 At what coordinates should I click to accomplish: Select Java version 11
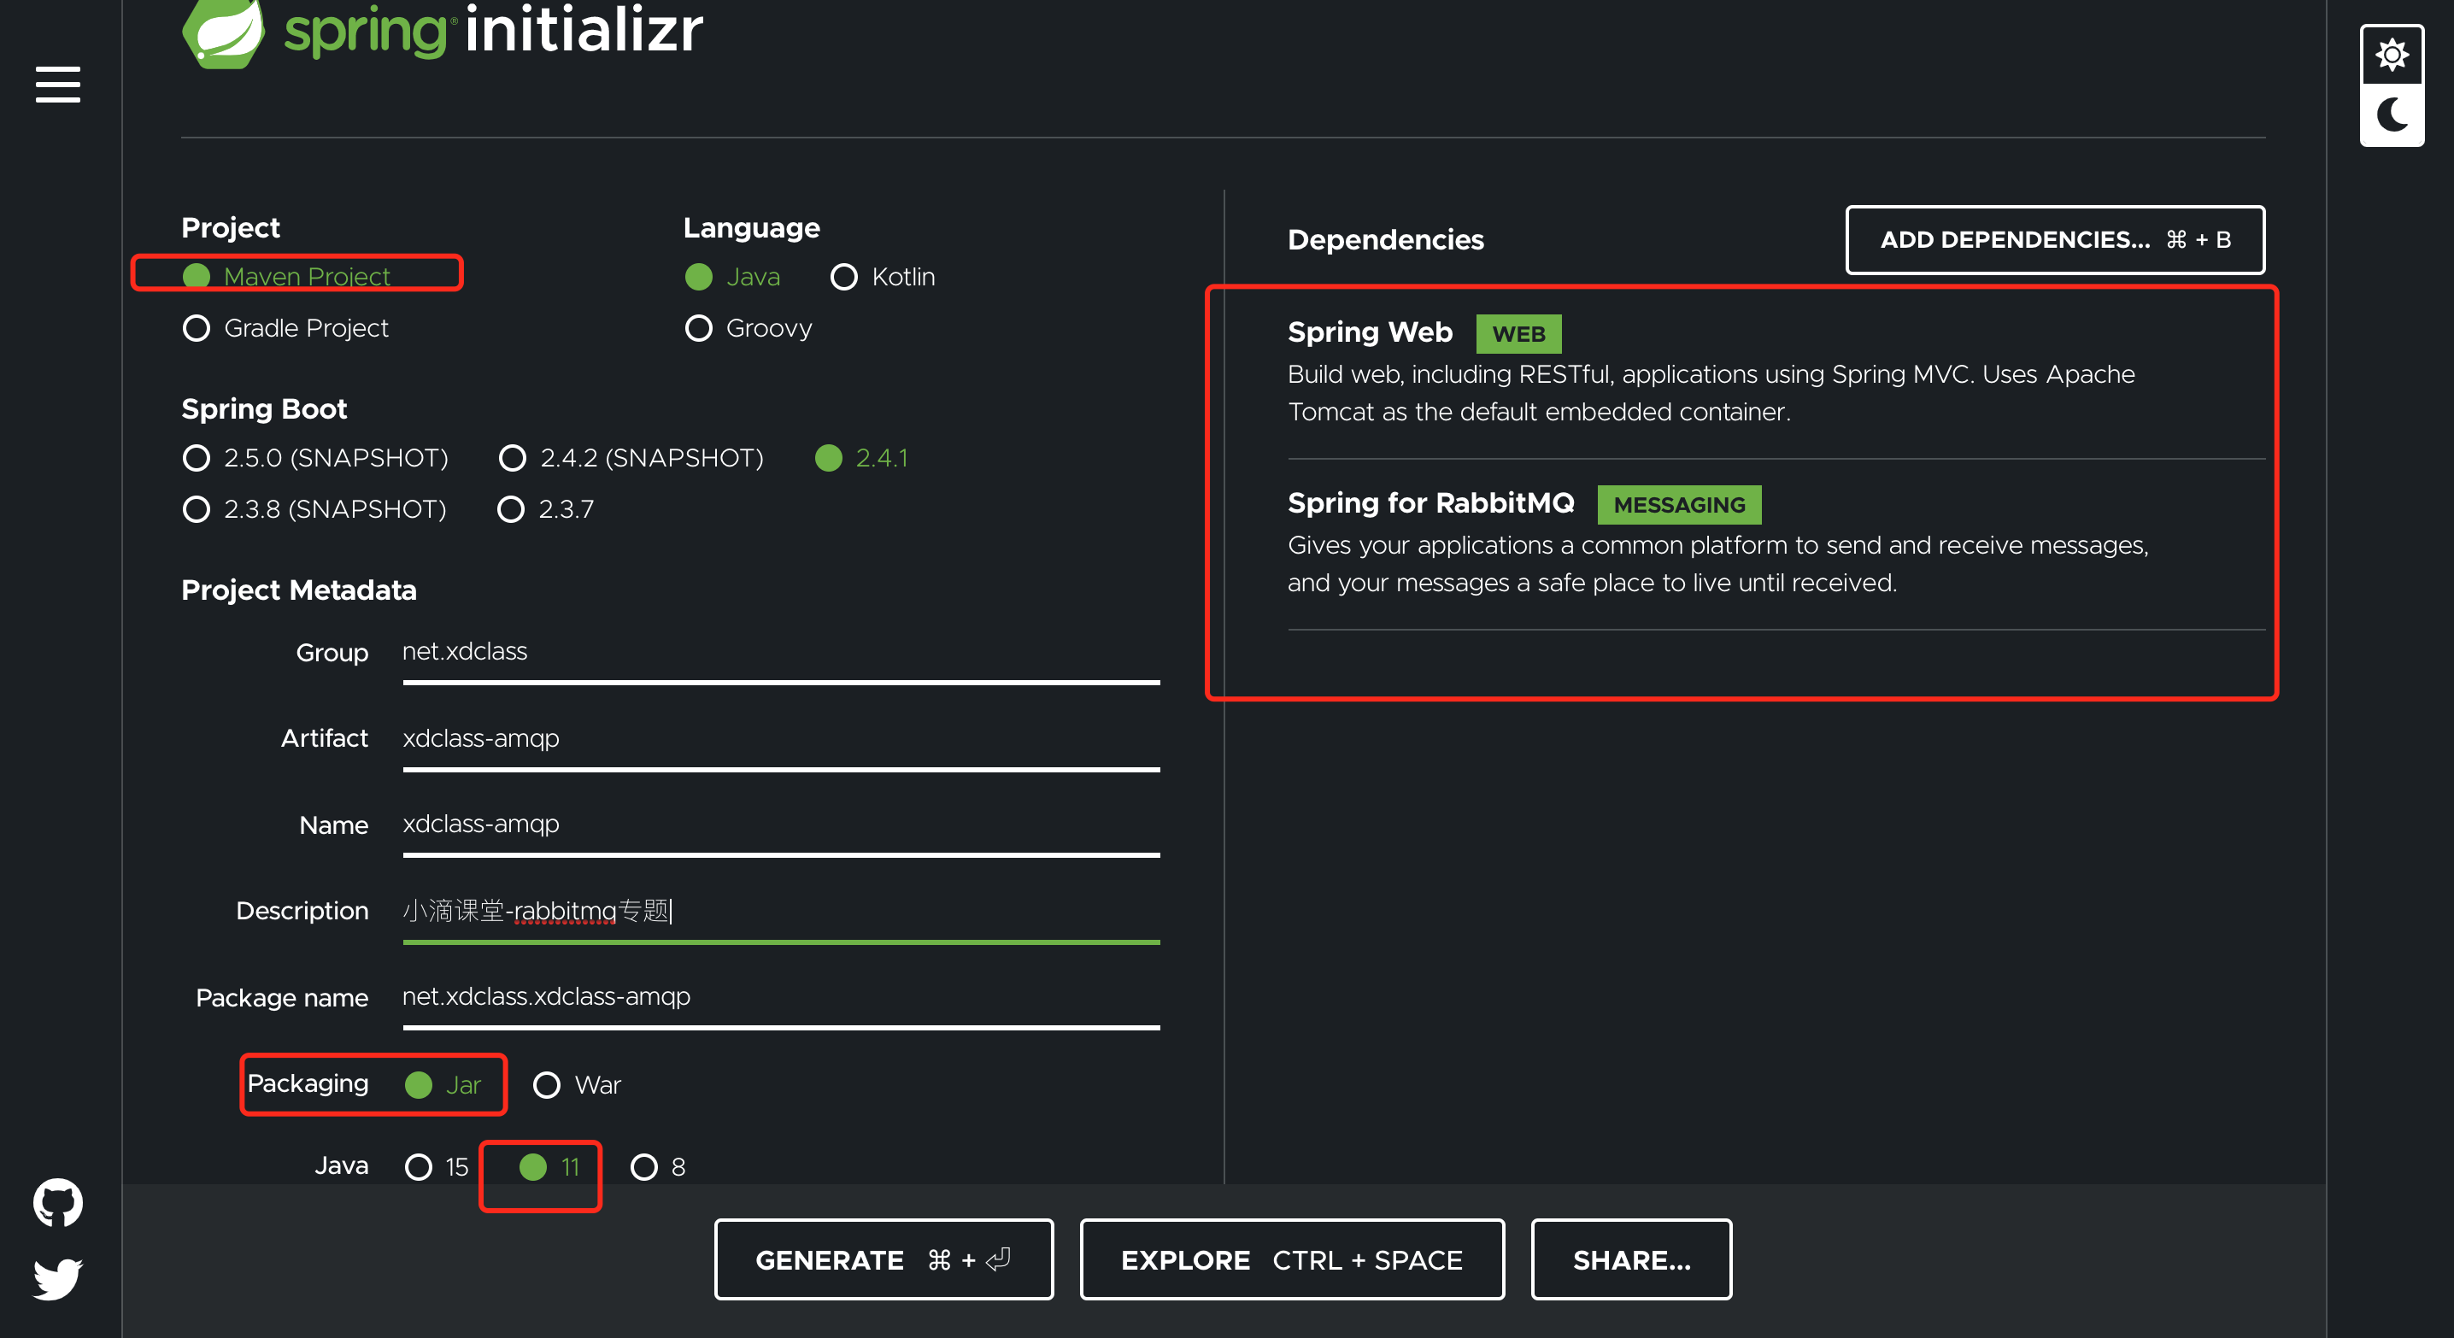point(549,1166)
